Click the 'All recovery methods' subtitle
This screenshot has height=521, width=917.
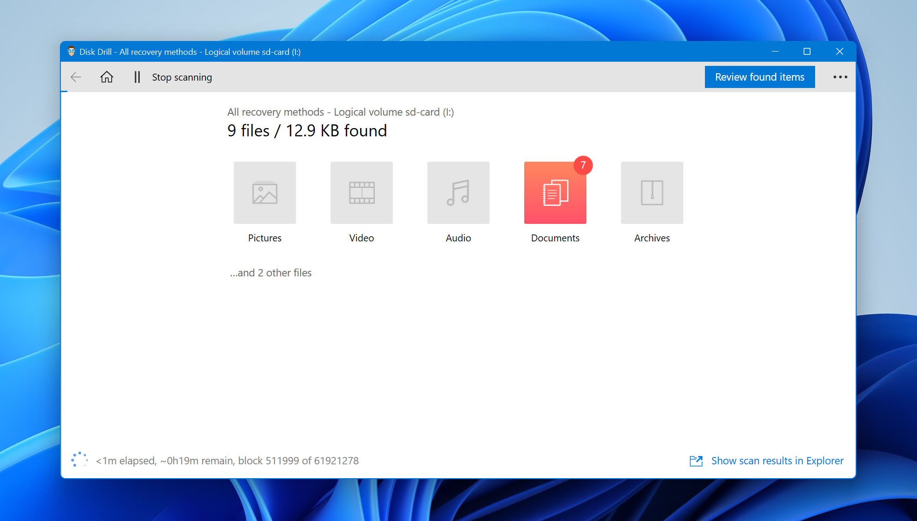point(341,112)
